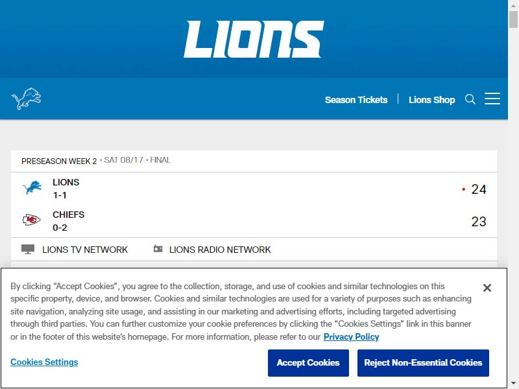Click the page scrollbar thumb
The image size is (519, 389).
click(x=513, y=19)
